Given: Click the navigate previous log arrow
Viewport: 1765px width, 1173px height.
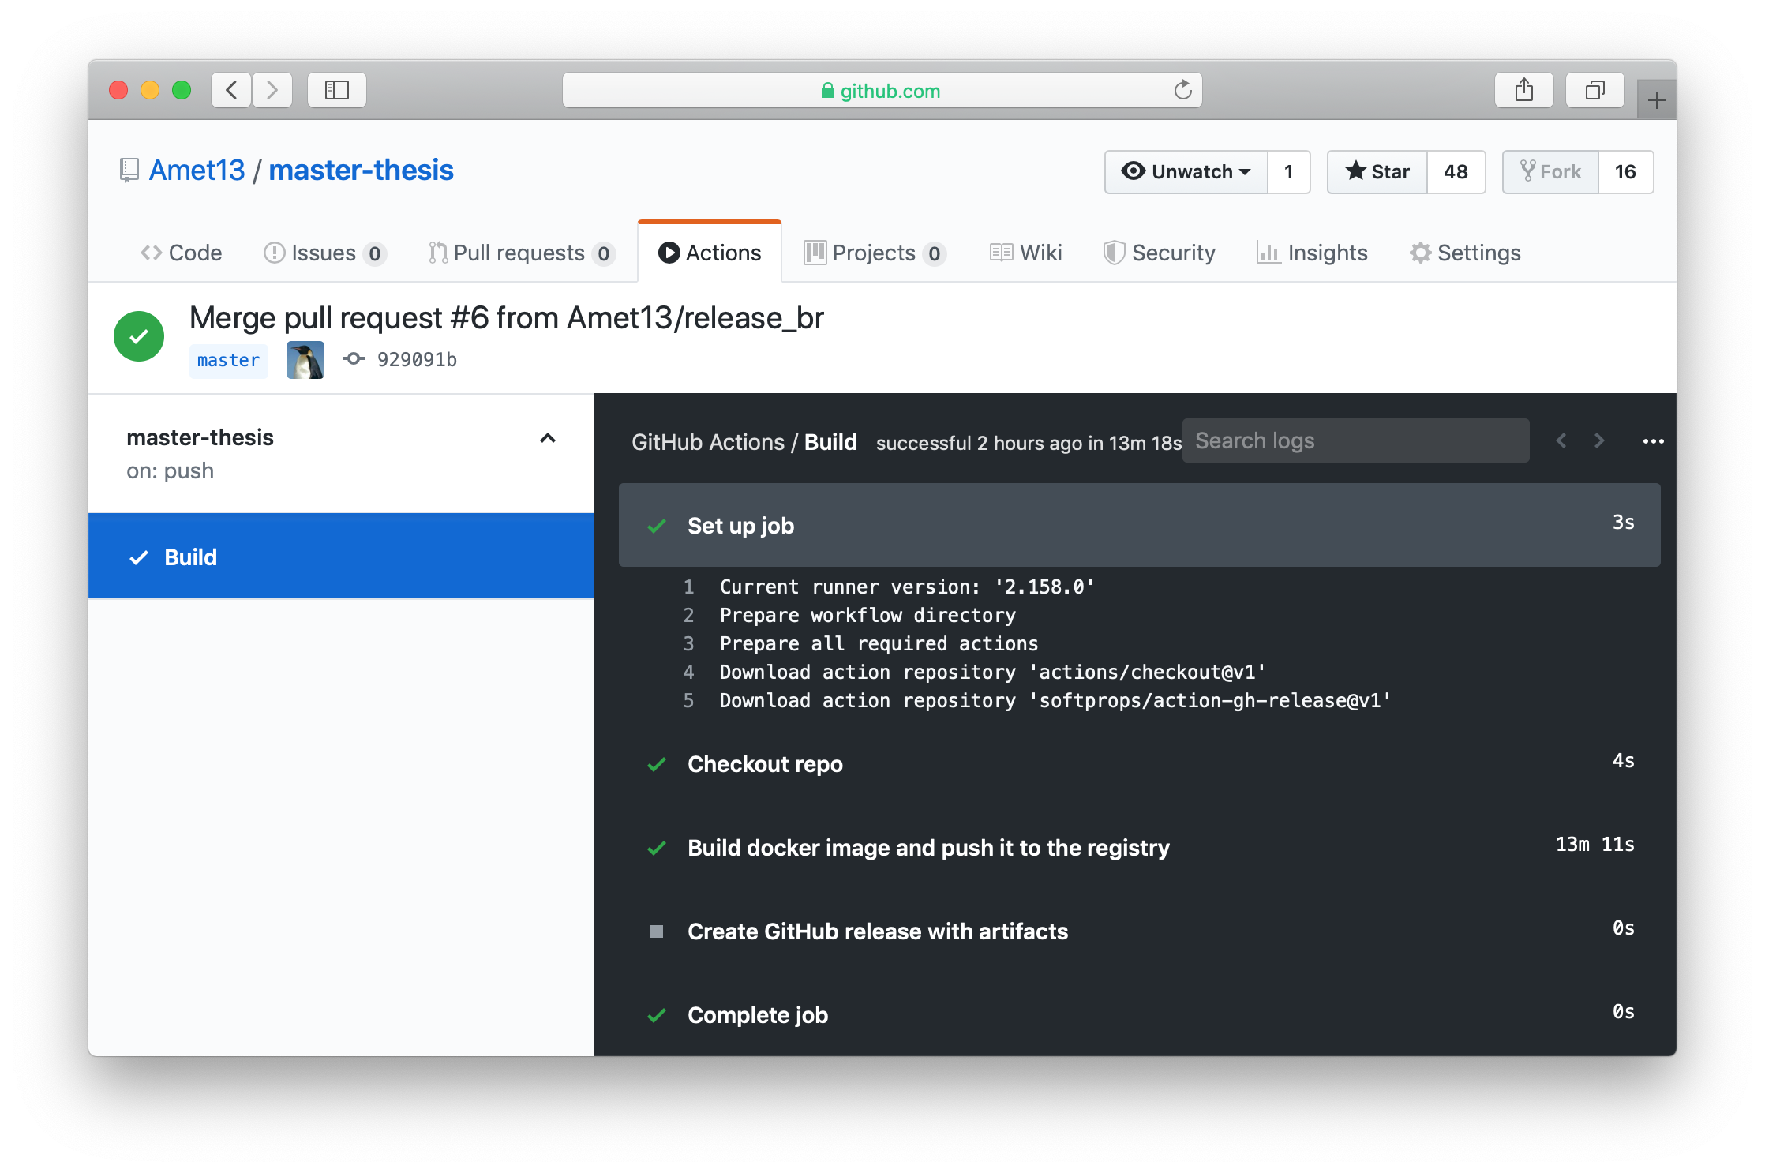Looking at the screenshot, I should [x=1561, y=440].
